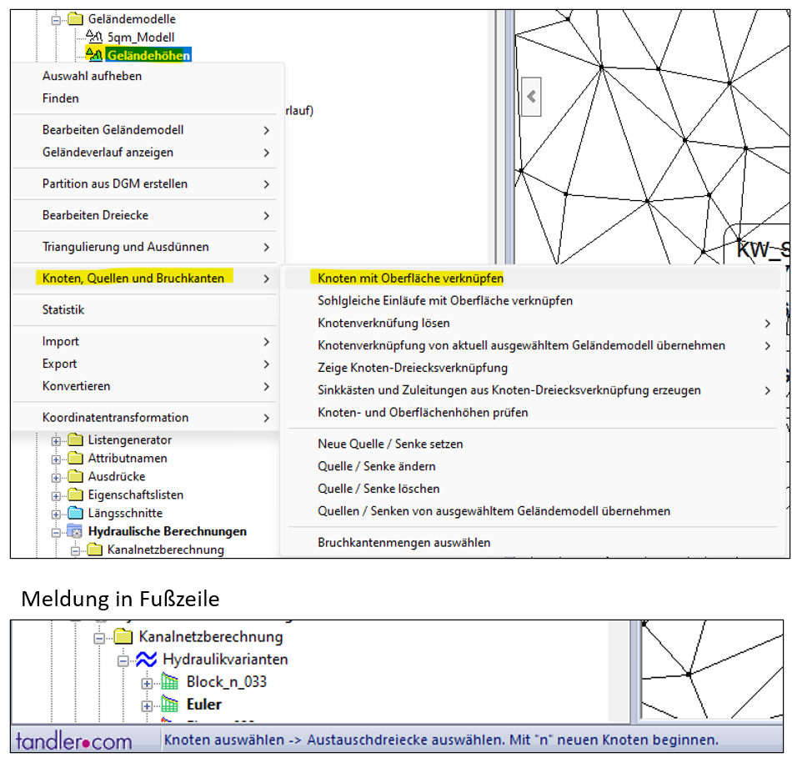Select Knoten mit Oberfläche verknüpfen

[410, 279]
